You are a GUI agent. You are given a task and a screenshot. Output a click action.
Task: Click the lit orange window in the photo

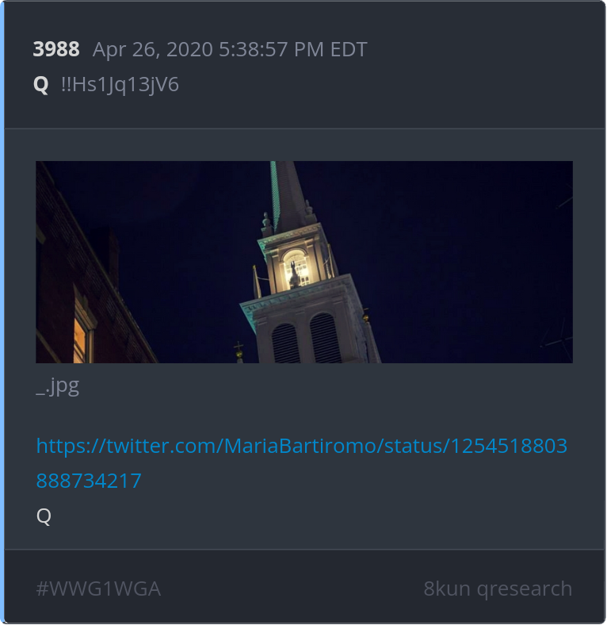82,338
